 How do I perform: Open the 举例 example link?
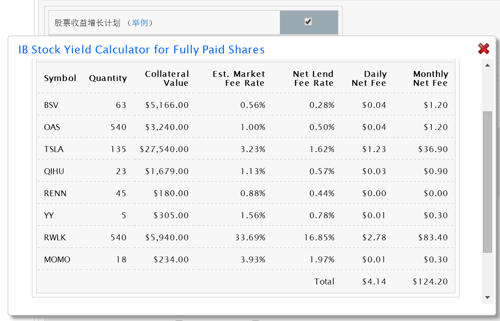tap(140, 23)
